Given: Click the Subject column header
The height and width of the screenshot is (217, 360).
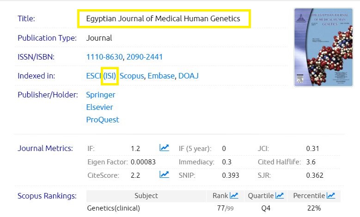Looking at the screenshot, I should 146,196.
